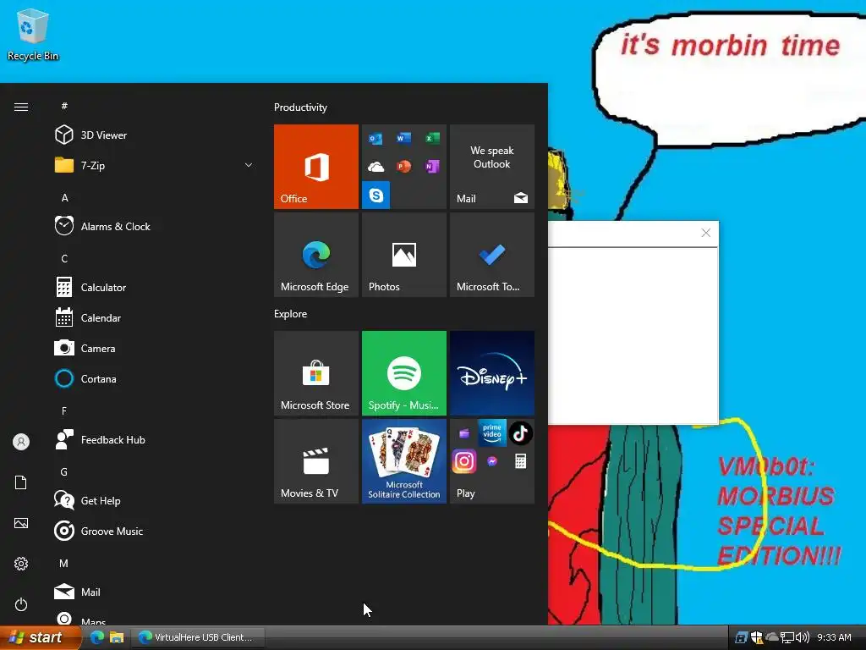Launch the Microsoft Edge tile
Viewport: 866px width, 650px height.
pos(316,255)
